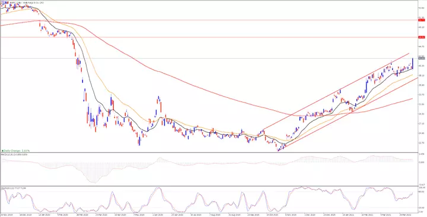Click the 53.50 price level on the axis

click(x=422, y=8)
